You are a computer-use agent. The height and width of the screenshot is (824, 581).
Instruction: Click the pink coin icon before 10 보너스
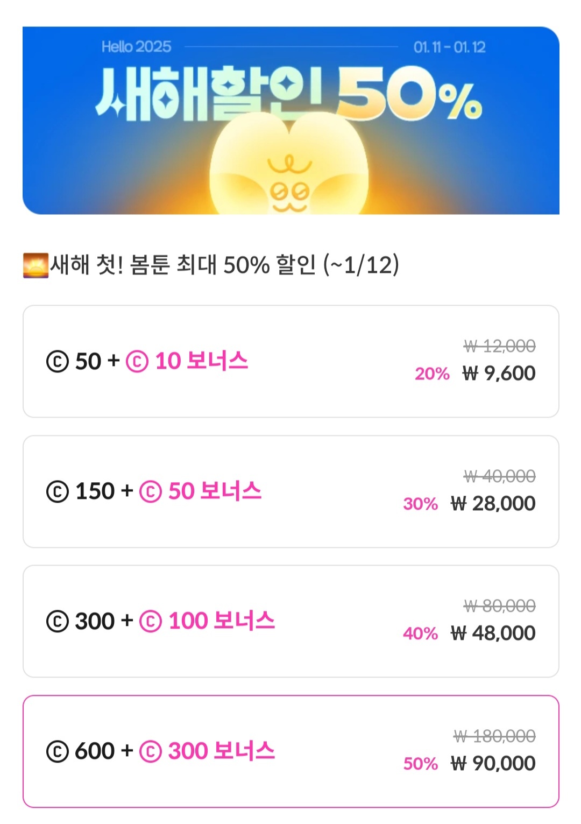137,362
